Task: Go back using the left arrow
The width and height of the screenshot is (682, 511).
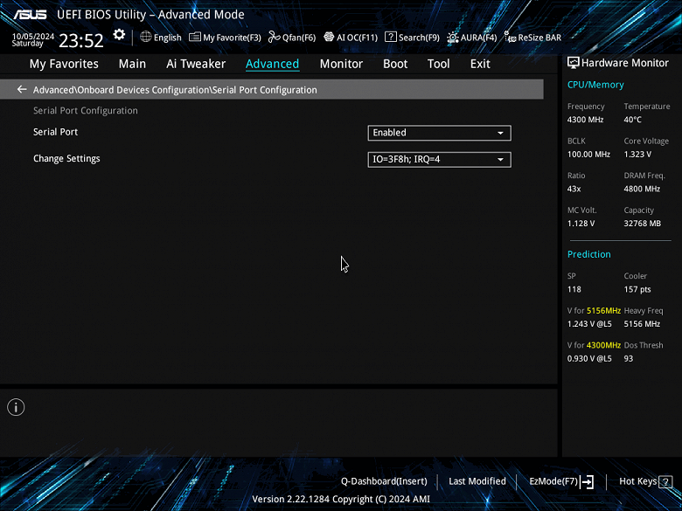Action: coord(22,89)
